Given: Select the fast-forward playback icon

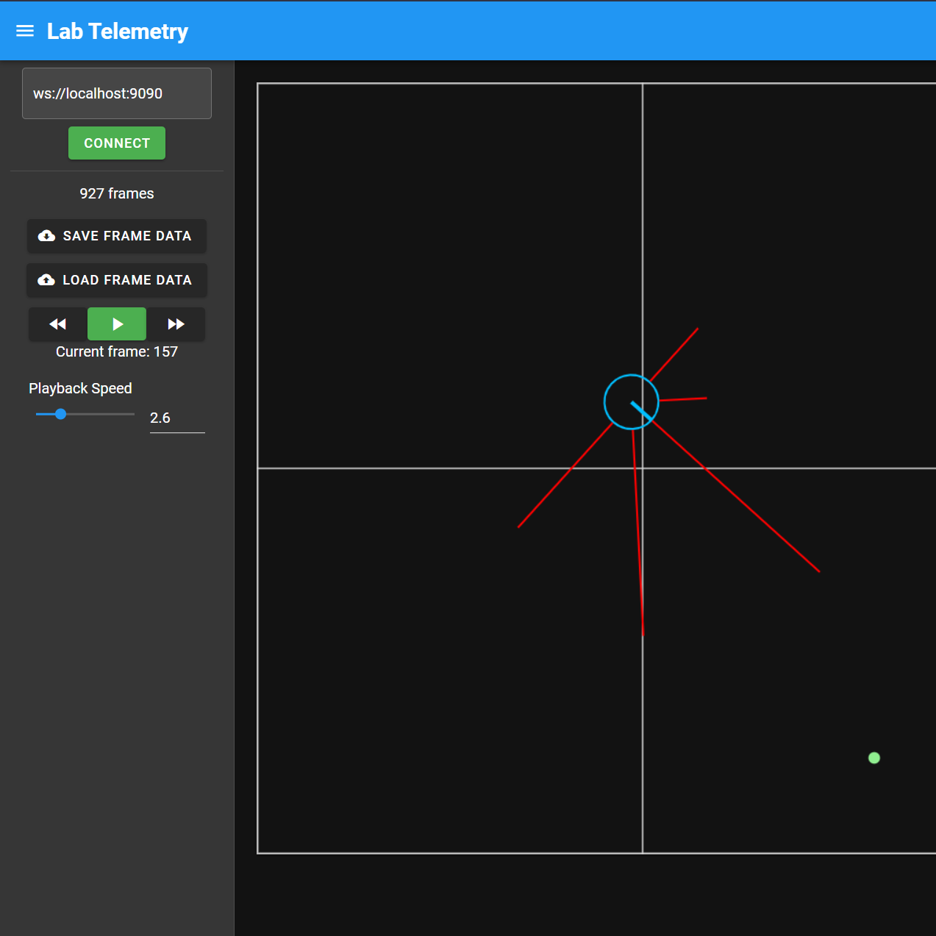Looking at the screenshot, I should tap(176, 324).
